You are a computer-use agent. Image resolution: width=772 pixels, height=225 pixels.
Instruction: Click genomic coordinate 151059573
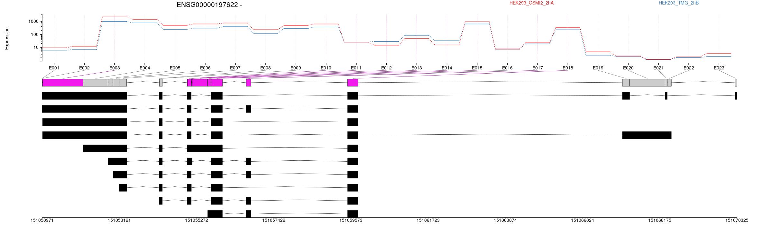pos(351,221)
